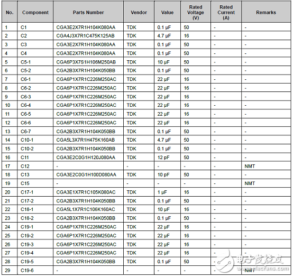Select component cell C17-2
Viewport: 293px width, 277px height.
coord(35,201)
